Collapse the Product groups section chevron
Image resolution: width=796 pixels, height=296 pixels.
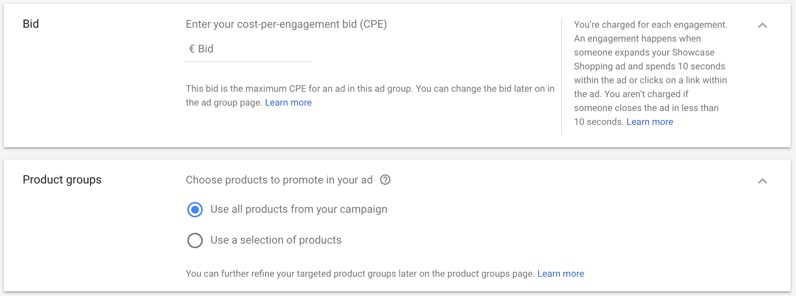pos(762,181)
